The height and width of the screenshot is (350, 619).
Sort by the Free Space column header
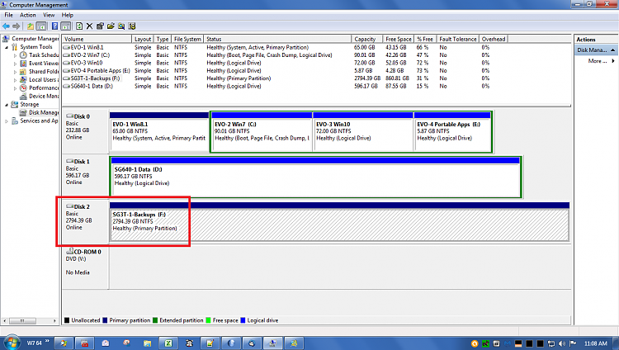click(x=398, y=39)
